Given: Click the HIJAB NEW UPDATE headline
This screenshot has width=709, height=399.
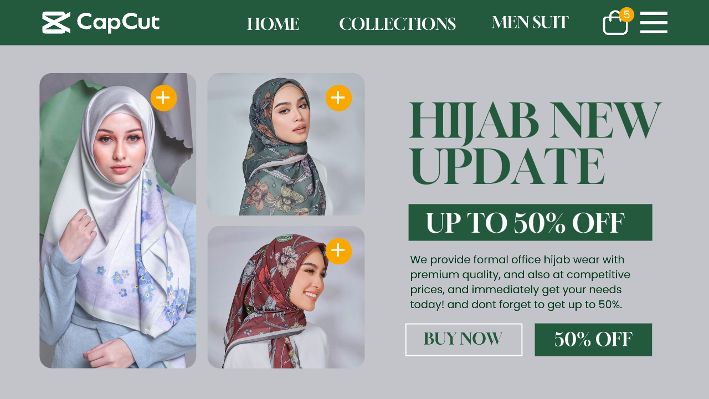Looking at the screenshot, I should (x=535, y=144).
